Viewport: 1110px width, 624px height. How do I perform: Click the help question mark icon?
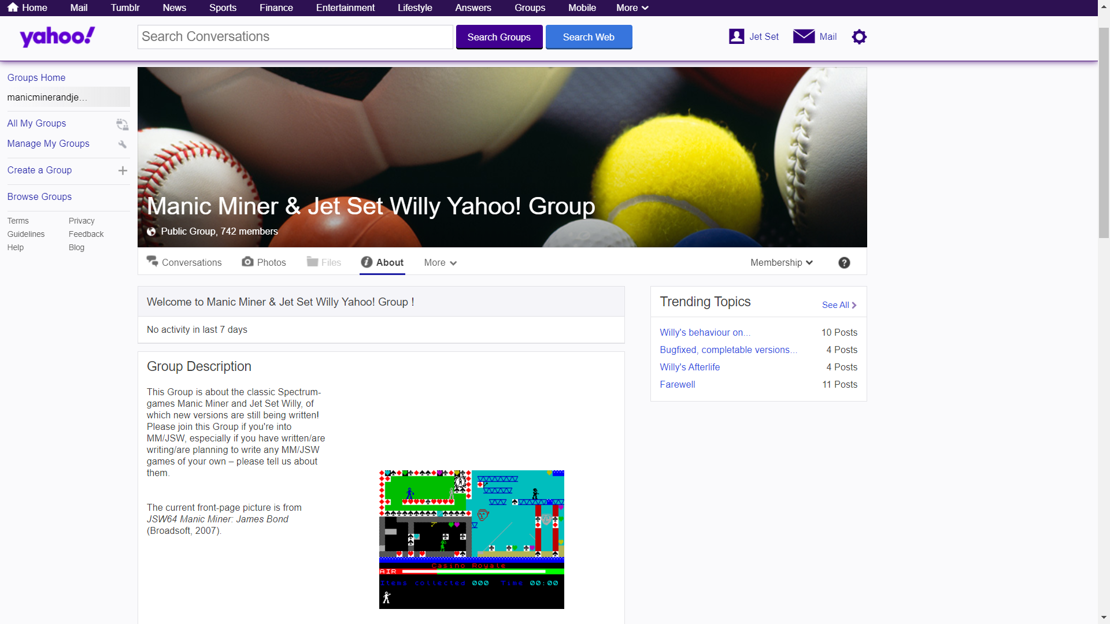coord(844,262)
